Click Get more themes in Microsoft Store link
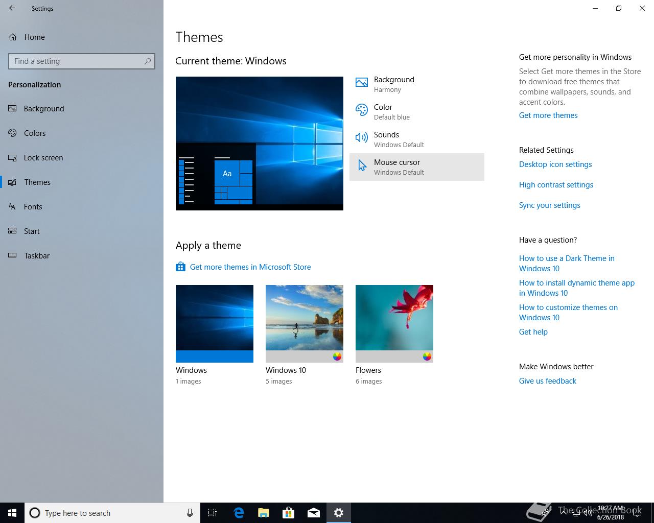 point(250,267)
